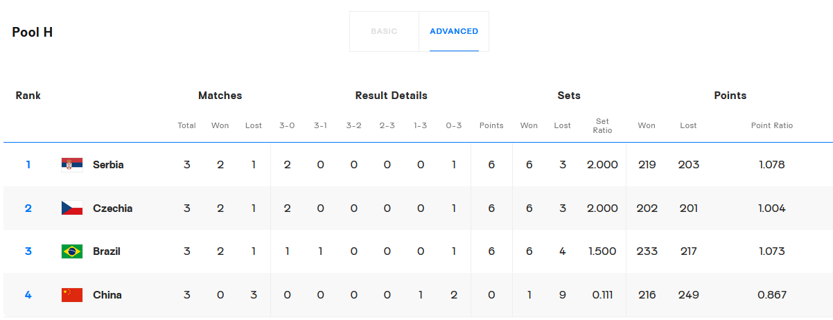This screenshot has width=833, height=320.
Task: Click rank number 1 in the table
Action: [28, 165]
